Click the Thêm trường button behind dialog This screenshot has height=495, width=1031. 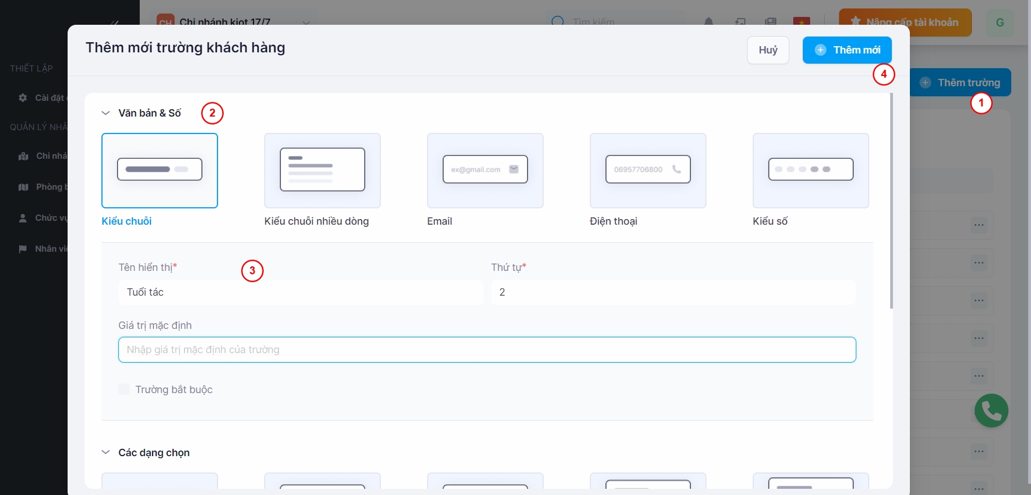tap(961, 83)
